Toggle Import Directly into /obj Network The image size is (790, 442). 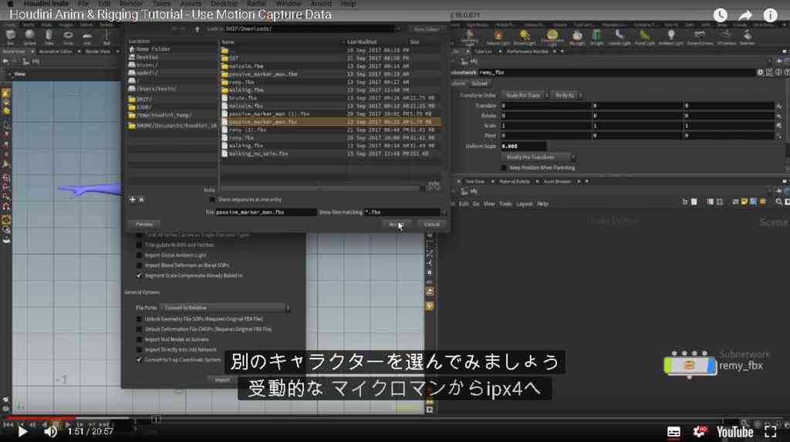[139, 349]
